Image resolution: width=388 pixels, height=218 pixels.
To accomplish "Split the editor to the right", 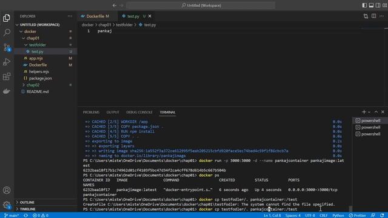I will tap(373, 16).
